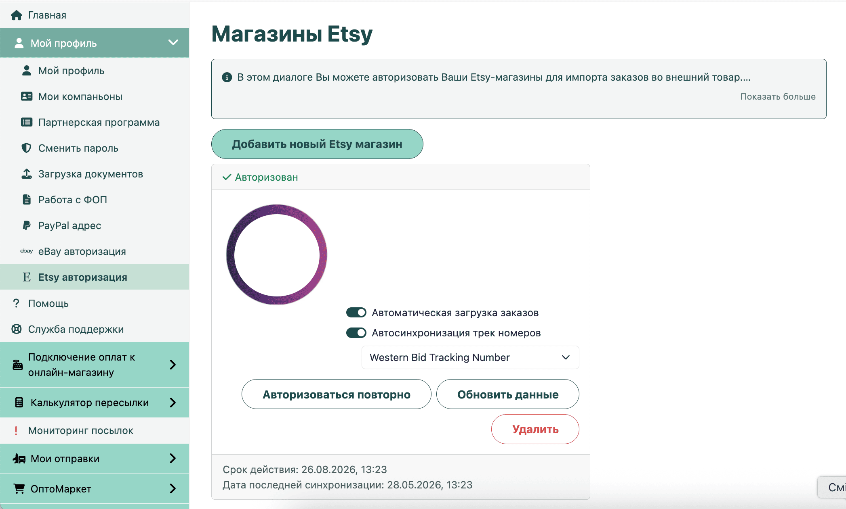Click Срок действия: 26.08.2026, 13:23 text

coord(305,469)
